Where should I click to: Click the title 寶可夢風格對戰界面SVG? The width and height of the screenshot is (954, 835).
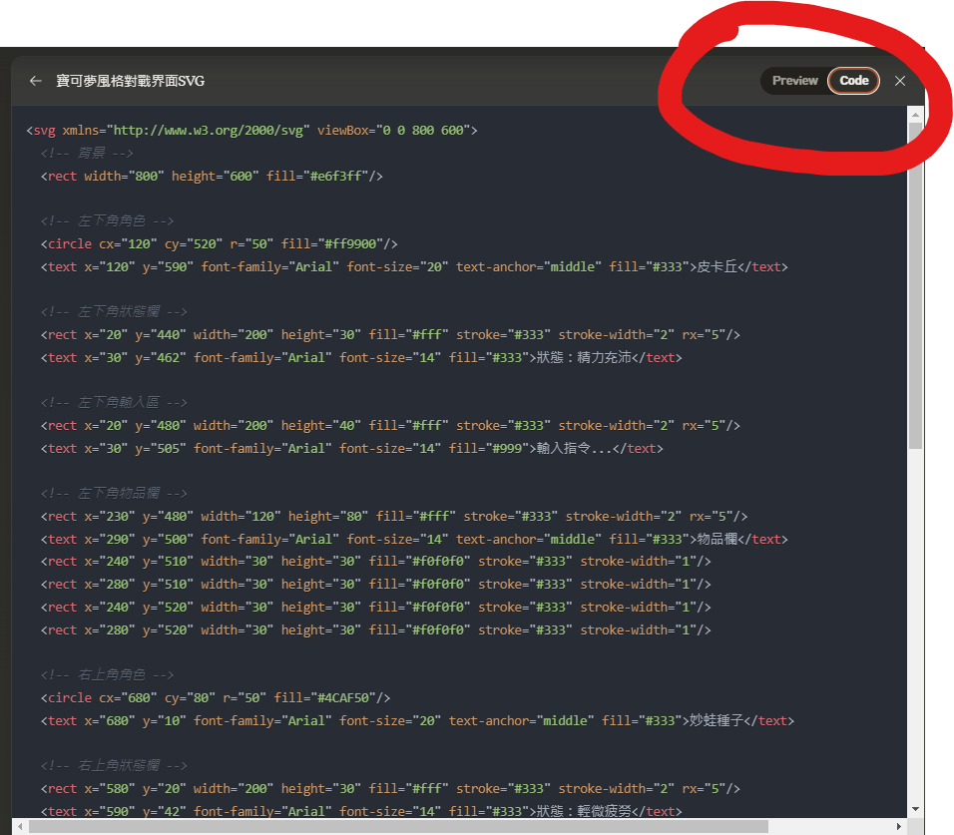coord(130,81)
